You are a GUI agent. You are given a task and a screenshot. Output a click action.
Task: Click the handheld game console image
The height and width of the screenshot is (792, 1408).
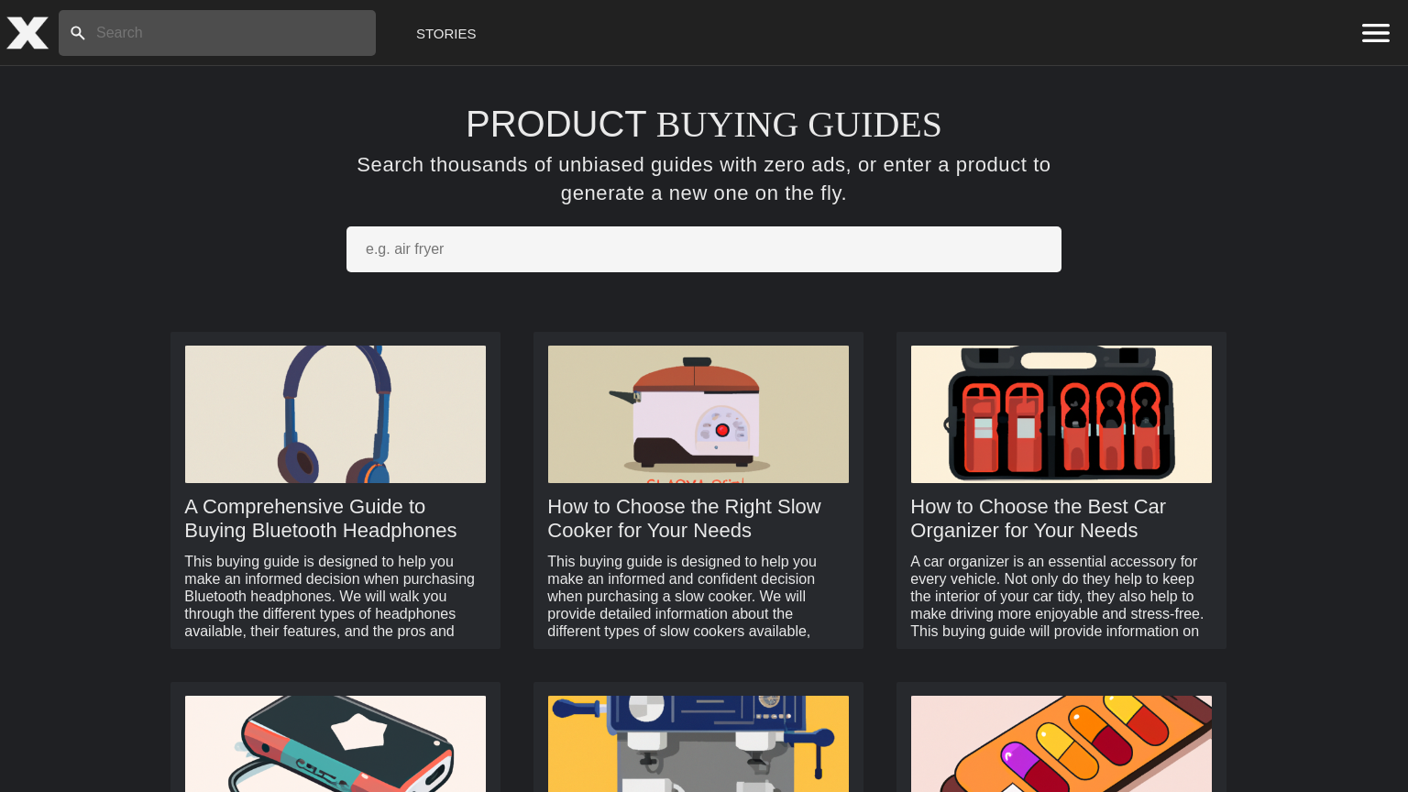click(x=335, y=743)
